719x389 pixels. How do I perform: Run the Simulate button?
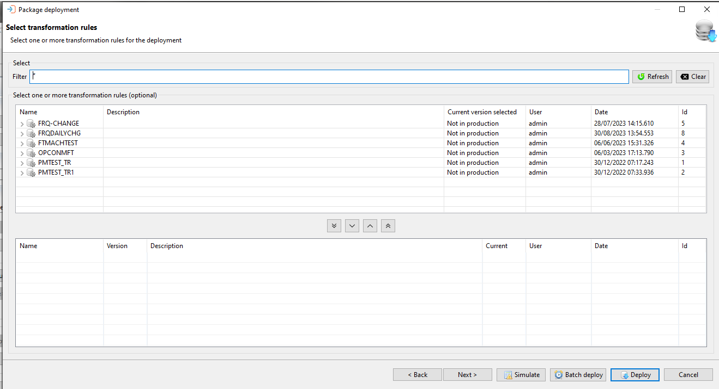pyautogui.click(x=521, y=375)
